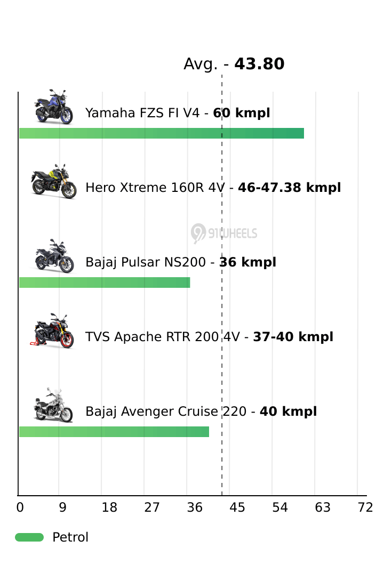
Task: Click the Bajaj Pulsar NS200 mileage bar
Action: (x=105, y=283)
